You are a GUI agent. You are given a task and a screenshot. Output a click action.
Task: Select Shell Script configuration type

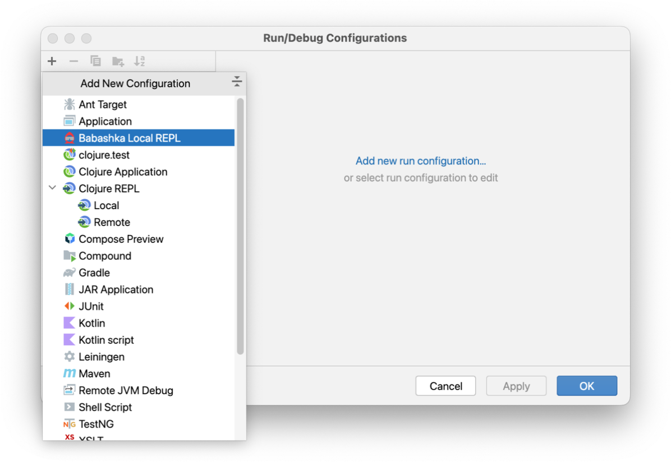139,407
